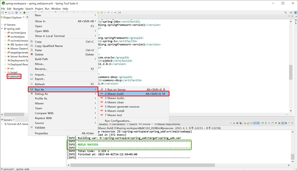Toggle Show Console When Standard Out Changes

pyautogui.click(x=255, y=123)
